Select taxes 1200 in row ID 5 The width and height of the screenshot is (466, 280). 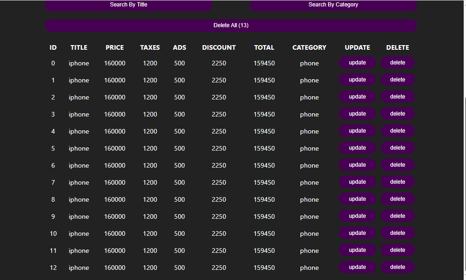[x=150, y=148]
